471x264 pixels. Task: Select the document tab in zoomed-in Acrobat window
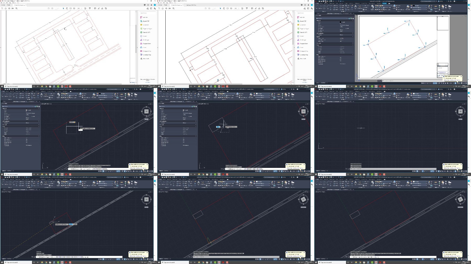[177, 5]
